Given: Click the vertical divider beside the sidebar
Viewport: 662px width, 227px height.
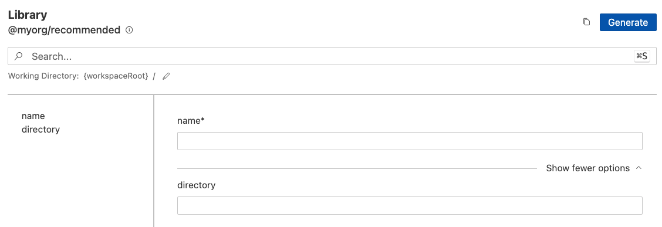Looking at the screenshot, I should pyautogui.click(x=154, y=161).
